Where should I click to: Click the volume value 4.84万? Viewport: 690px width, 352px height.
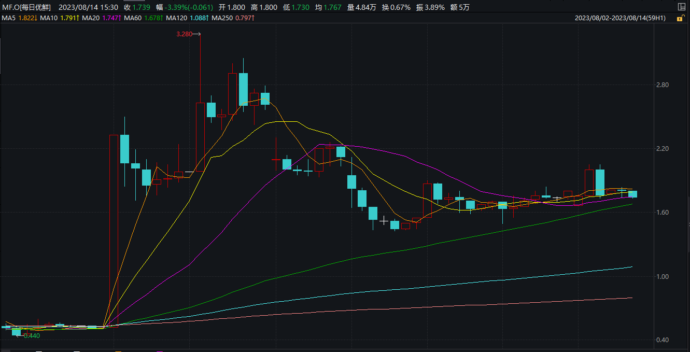367,7
